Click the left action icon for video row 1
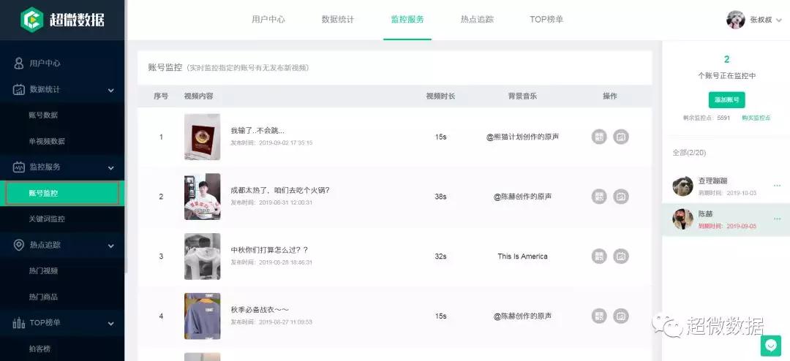This screenshot has width=790, height=361. pyautogui.click(x=599, y=137)
